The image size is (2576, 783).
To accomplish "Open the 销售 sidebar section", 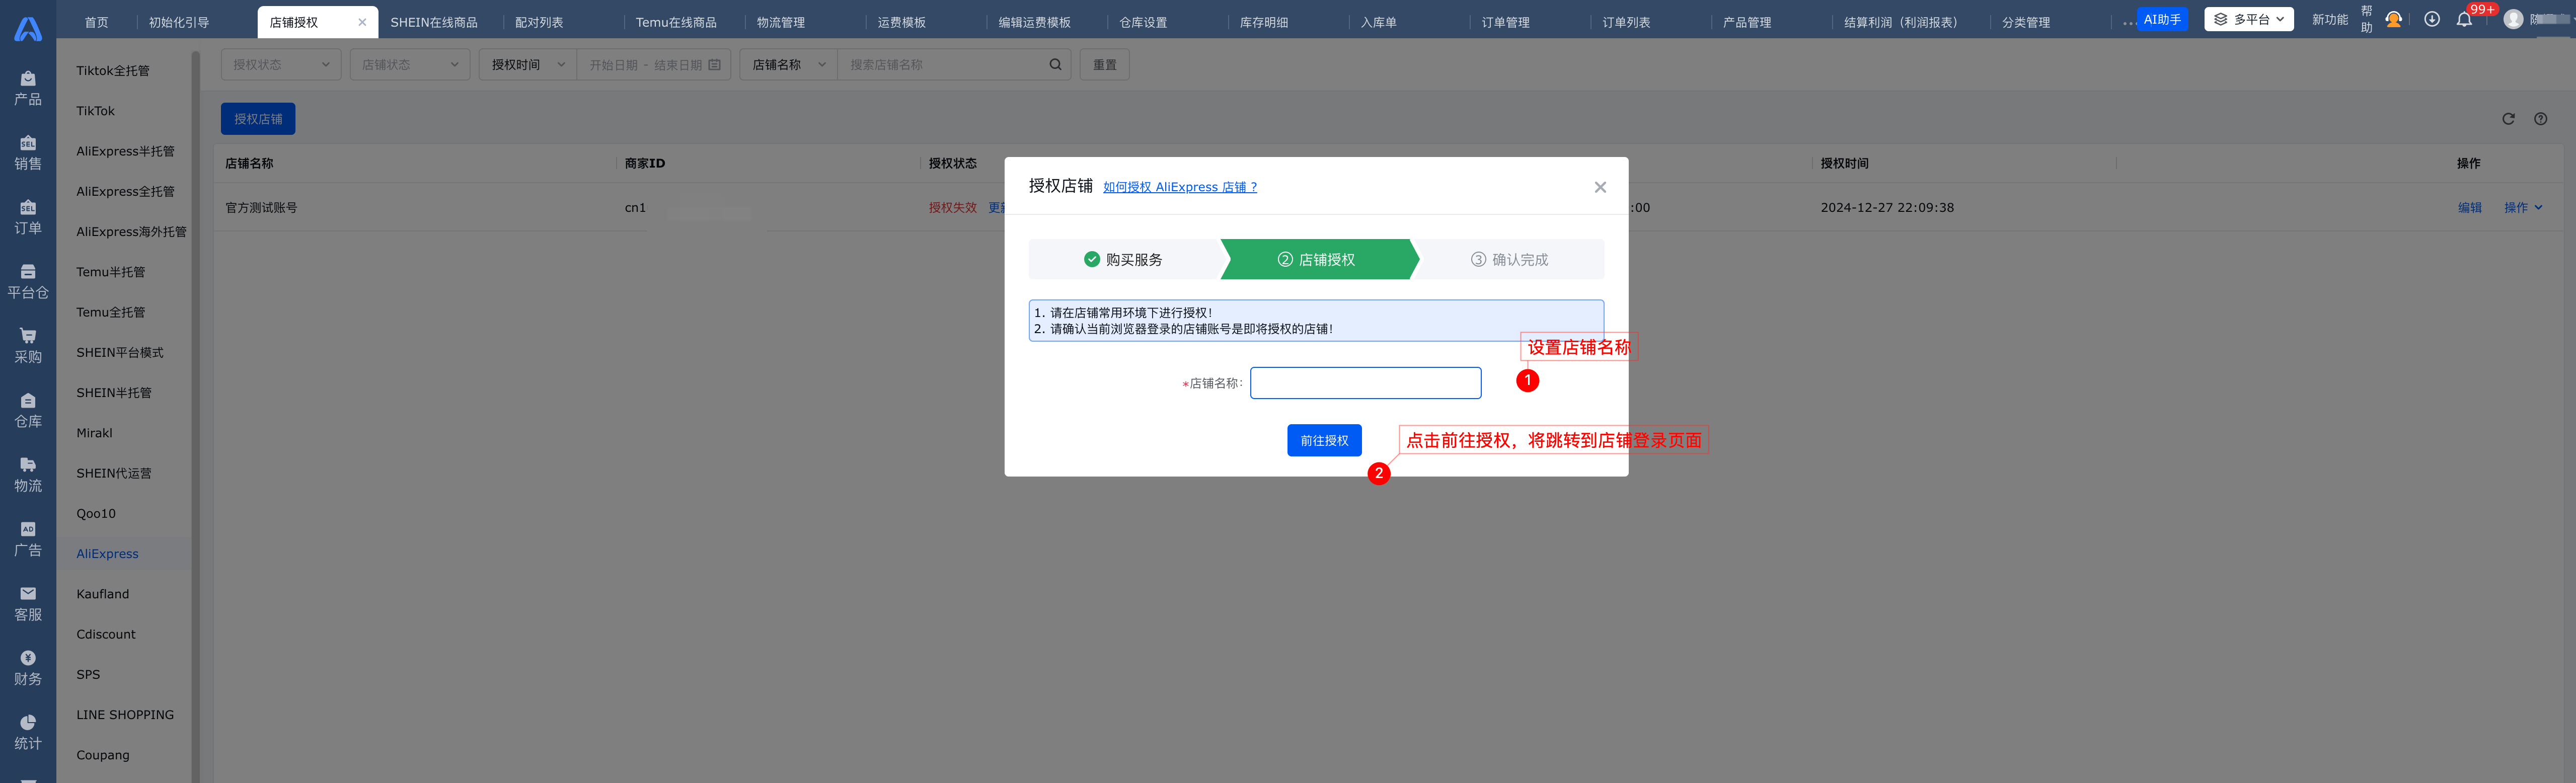I will [x=28, y=153].
